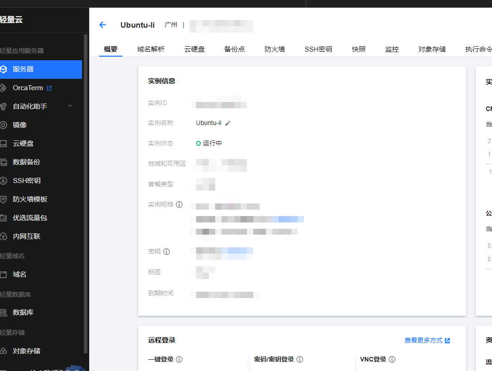This screenshot has width=492, height=371.
Task: Switch to the SSH密钥 tab
Action: point(318,49)
